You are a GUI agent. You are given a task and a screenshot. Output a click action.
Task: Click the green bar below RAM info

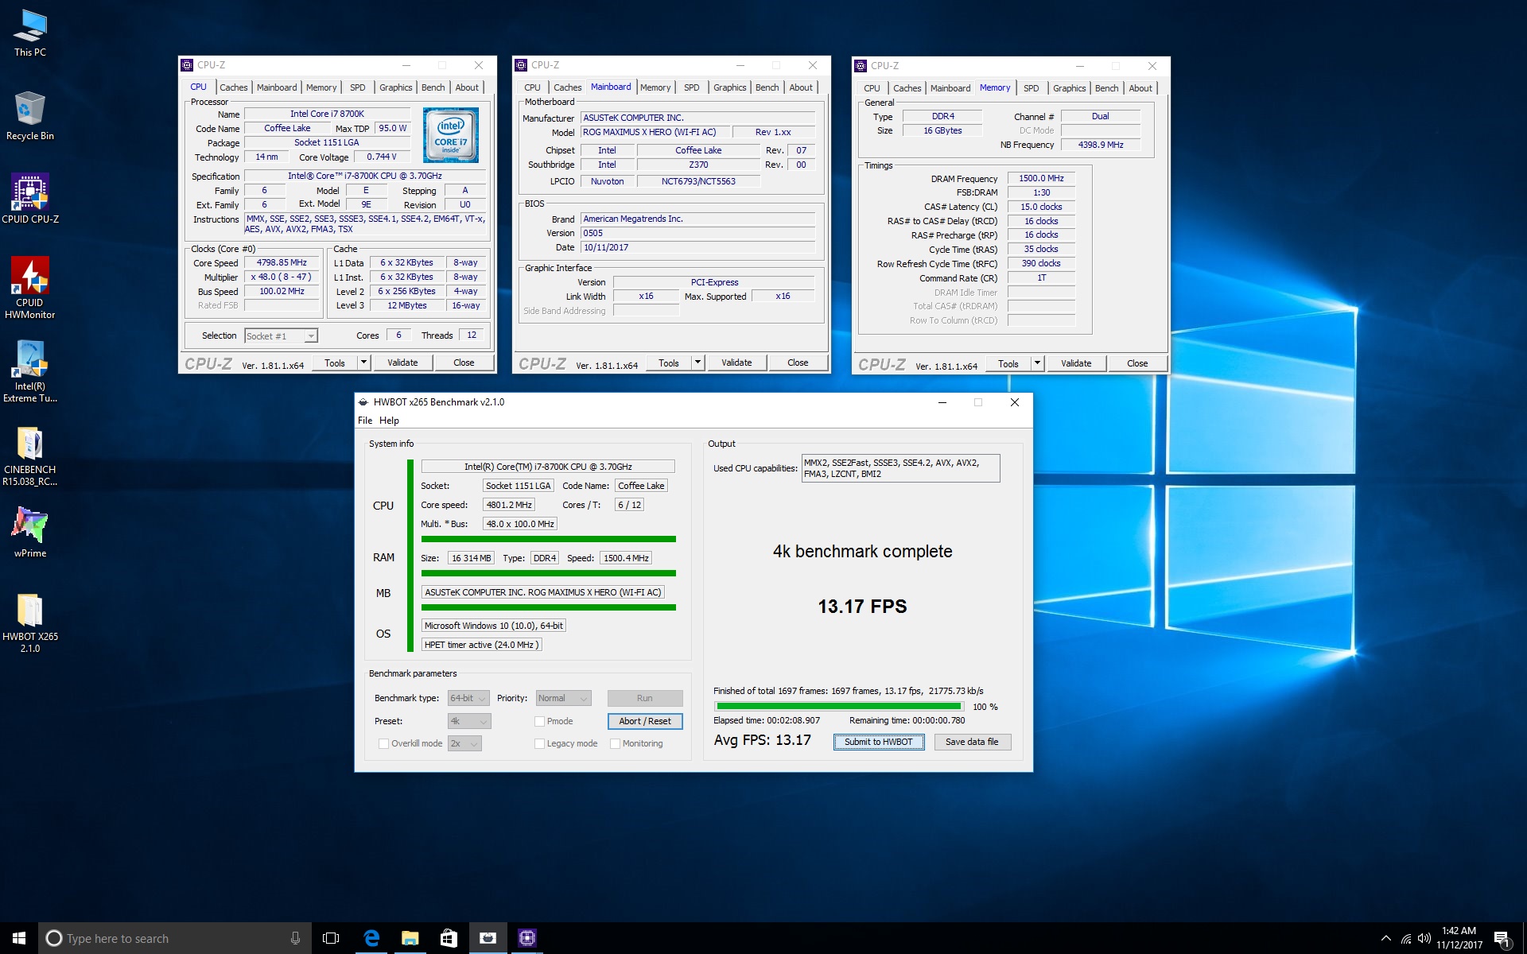549,573
